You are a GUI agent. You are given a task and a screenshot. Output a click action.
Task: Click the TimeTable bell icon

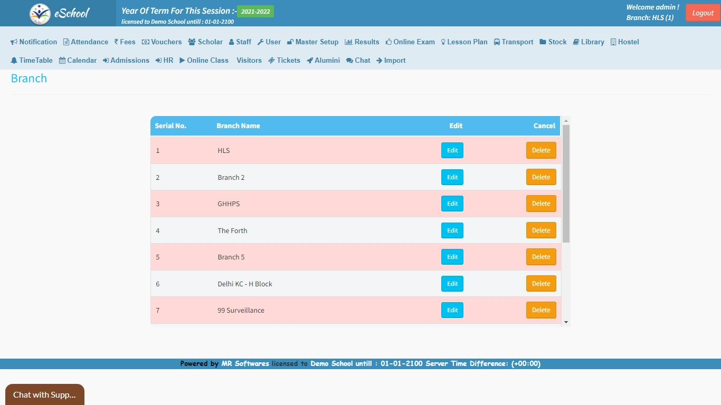[14, 61]
